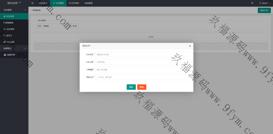Open the 系统管理 top menu
The image size is (273, 134).
coord(89,3)
